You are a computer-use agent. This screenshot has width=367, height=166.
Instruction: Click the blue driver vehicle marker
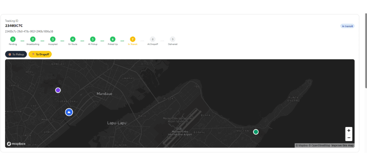pos(69,112)
